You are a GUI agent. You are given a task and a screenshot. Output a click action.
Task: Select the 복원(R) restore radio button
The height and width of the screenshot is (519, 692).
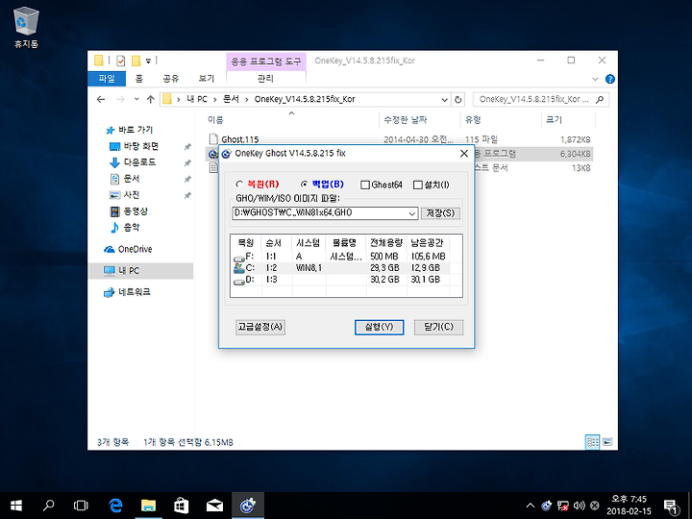(x=239, y=185)
